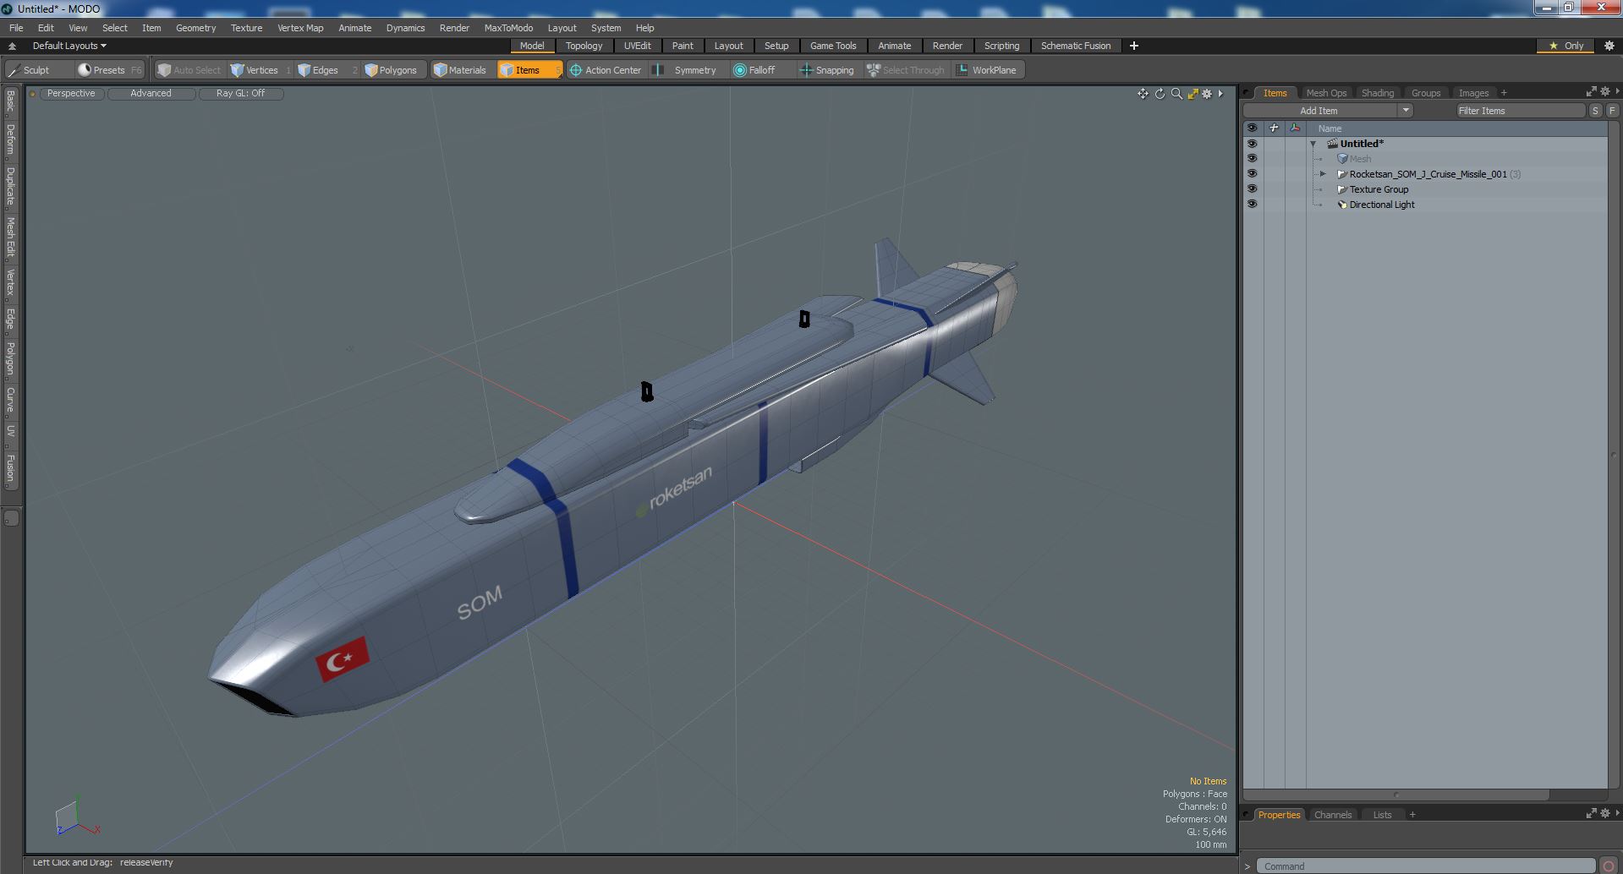Expand the viewport more-options arrow
Screen dimensions: 1623x874
pos(1220,94)
